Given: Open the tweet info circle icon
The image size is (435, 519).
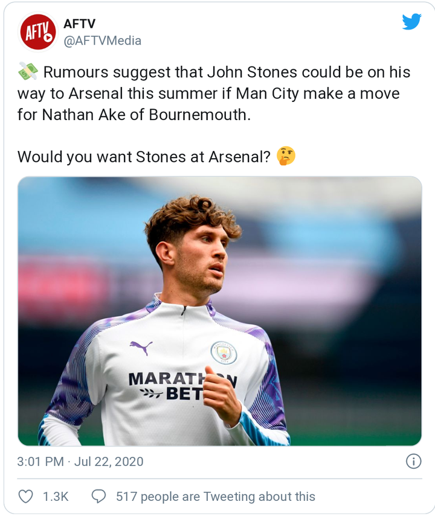Looking at the screenshot, I should 413,462.
